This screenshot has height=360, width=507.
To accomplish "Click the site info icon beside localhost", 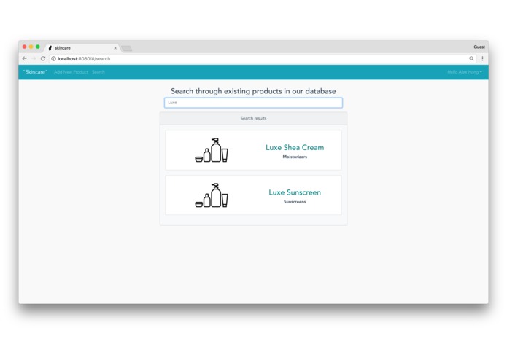I will pos(54,58).
